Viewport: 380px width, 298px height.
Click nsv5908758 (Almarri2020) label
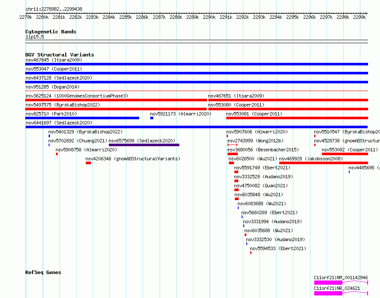pos(86,150)
